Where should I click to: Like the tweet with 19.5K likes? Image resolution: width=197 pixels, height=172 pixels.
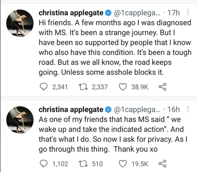(x=123, y=163)
